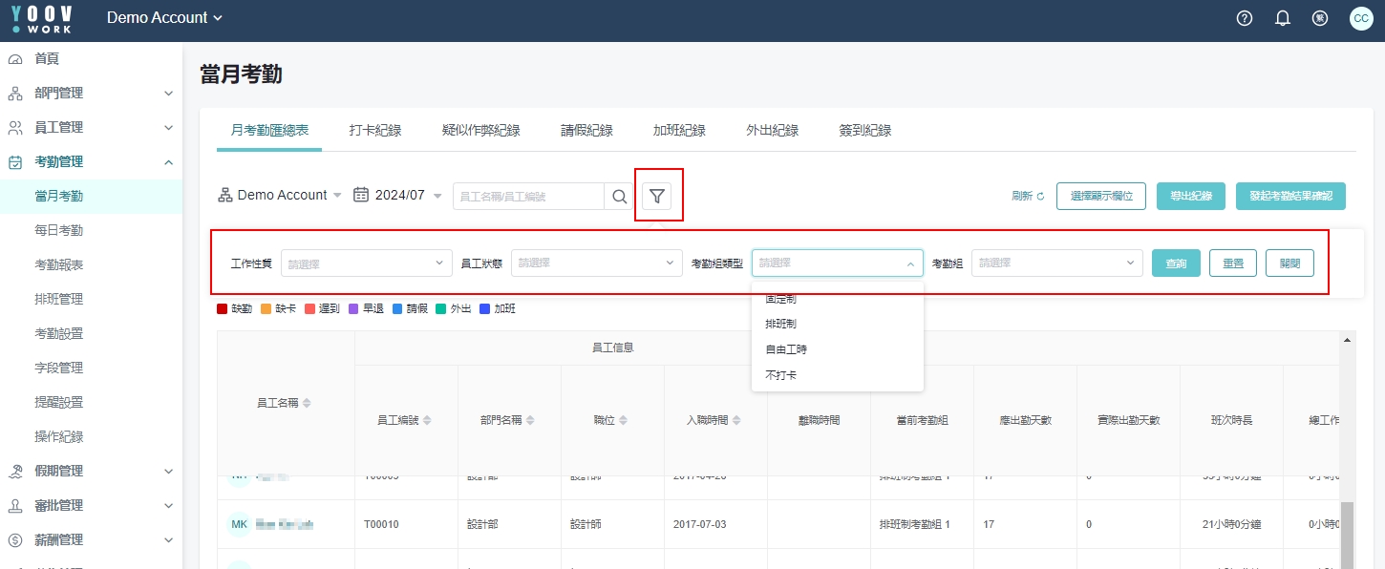The height and width of the screenshot is (569, 1385).
Task: Open the 工作性質 dropdown
Action: click(366, 263)
